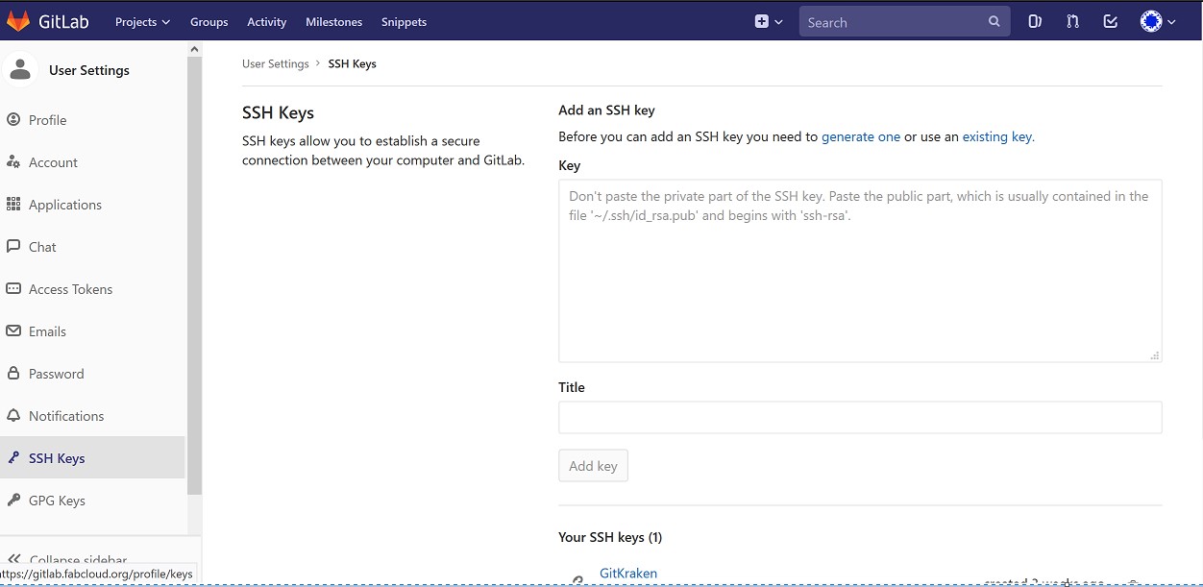1203x587 pixels.
Task: Expand the Projects dropdown menu
Action: pos(142,22)
